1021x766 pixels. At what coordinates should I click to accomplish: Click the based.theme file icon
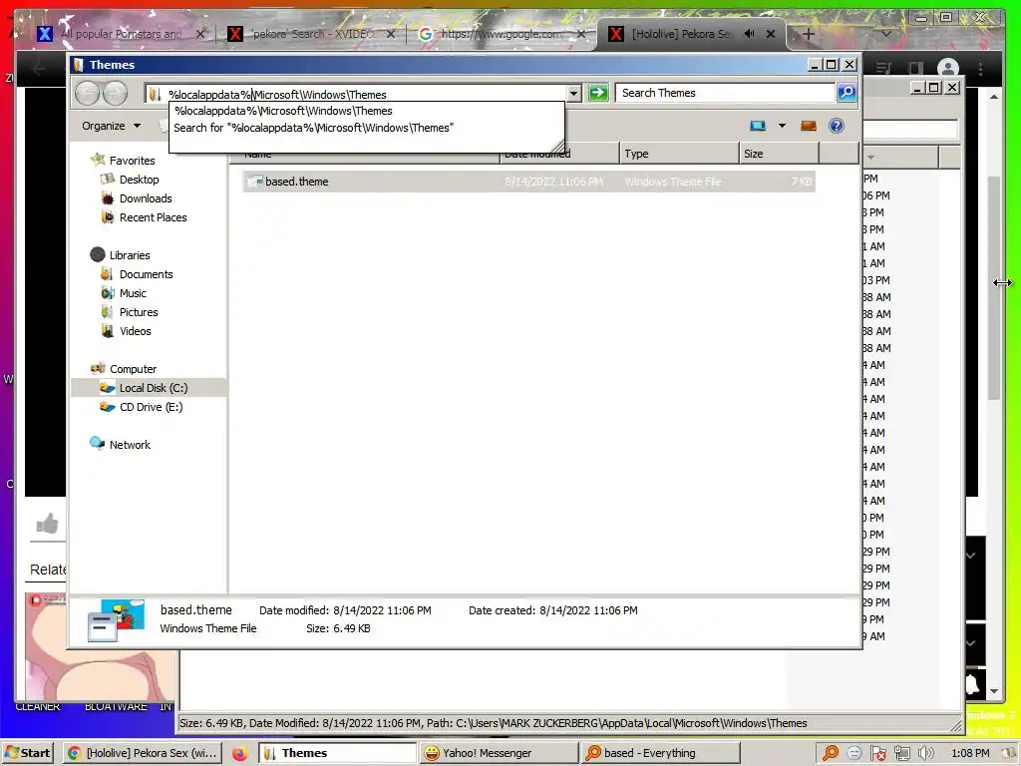[x=254, y=182]
